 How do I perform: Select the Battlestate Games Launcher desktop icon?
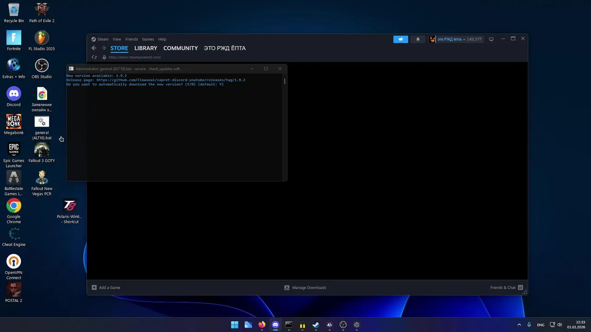[14, 184]
